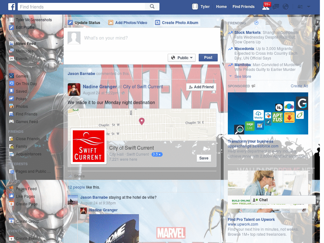This screenshot has height=243, width=324.
Task: Open the notifications globe icon
Action: 286,7
